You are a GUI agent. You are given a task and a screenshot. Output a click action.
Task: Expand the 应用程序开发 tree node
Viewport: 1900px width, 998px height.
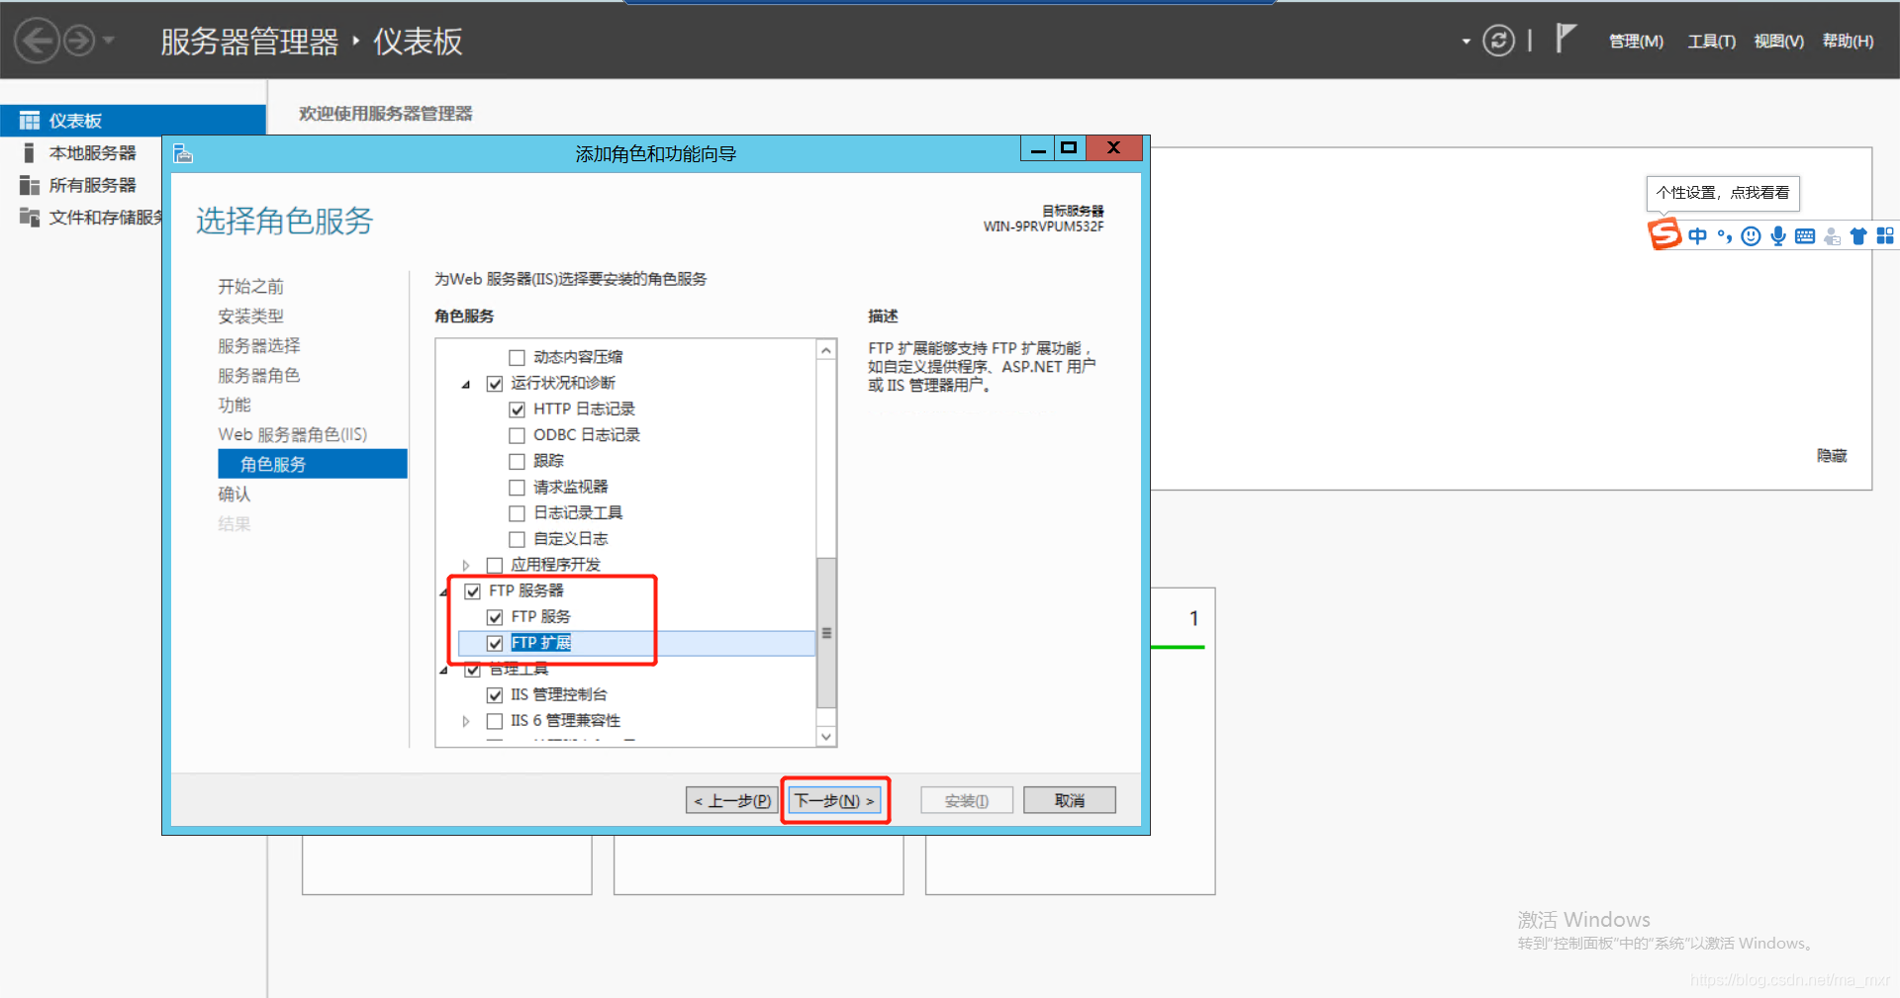pyautogui.click(x=466, y=565)
